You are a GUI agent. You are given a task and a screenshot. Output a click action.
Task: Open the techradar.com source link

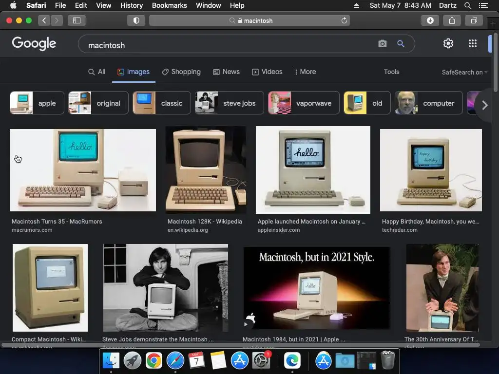click(400, 230)
